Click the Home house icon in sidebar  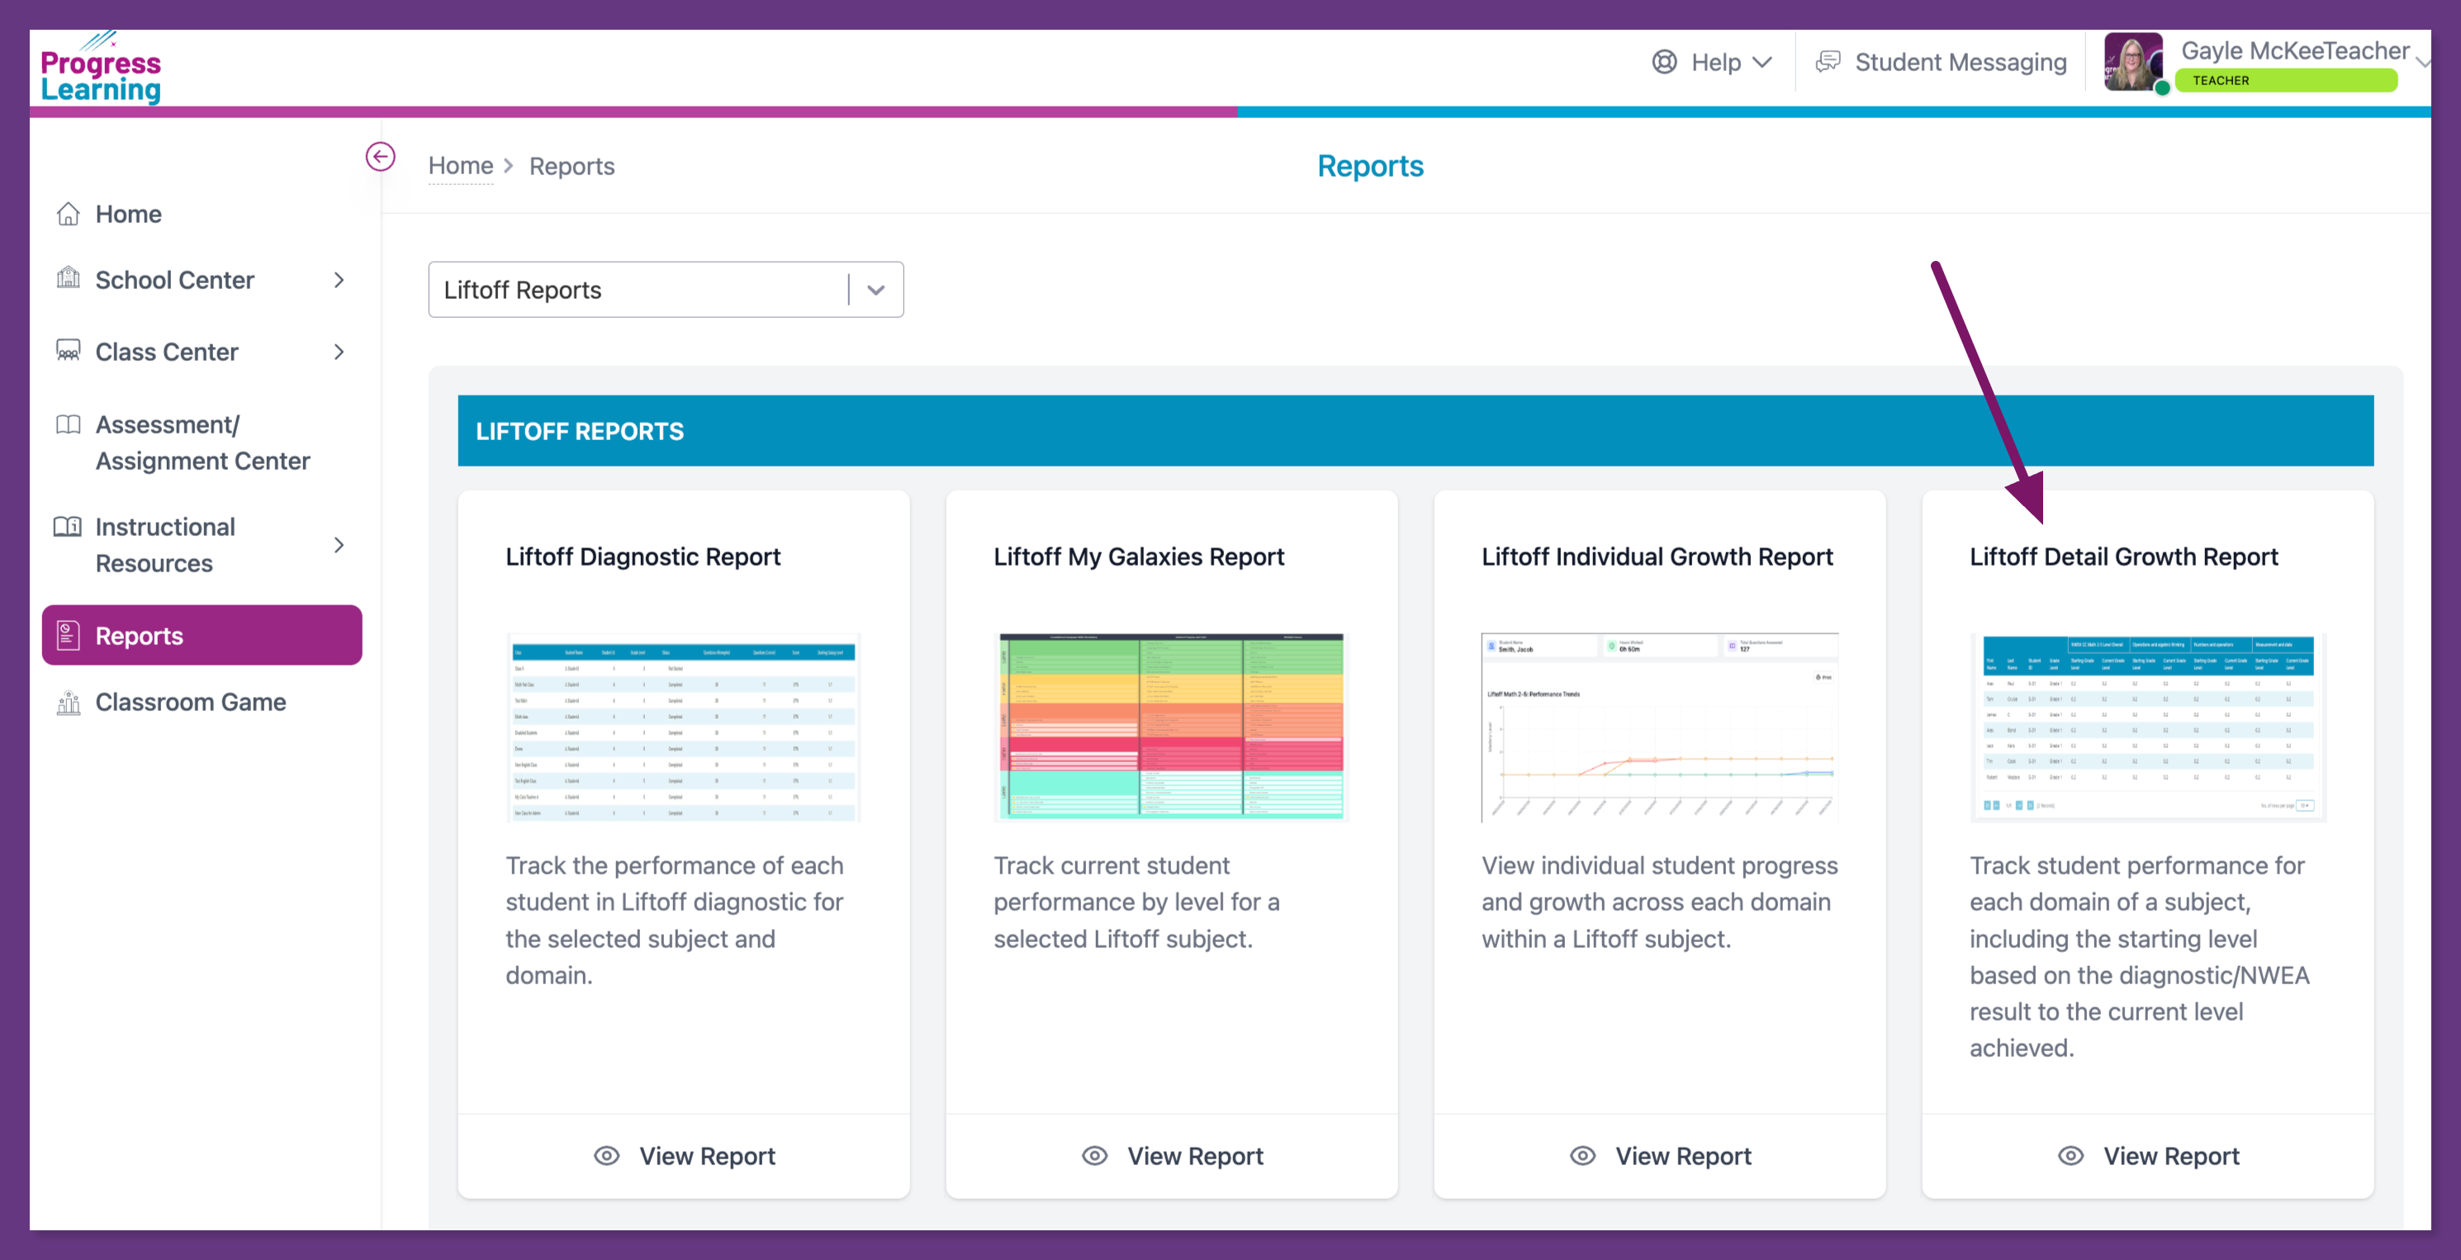[x=68, y=214]
